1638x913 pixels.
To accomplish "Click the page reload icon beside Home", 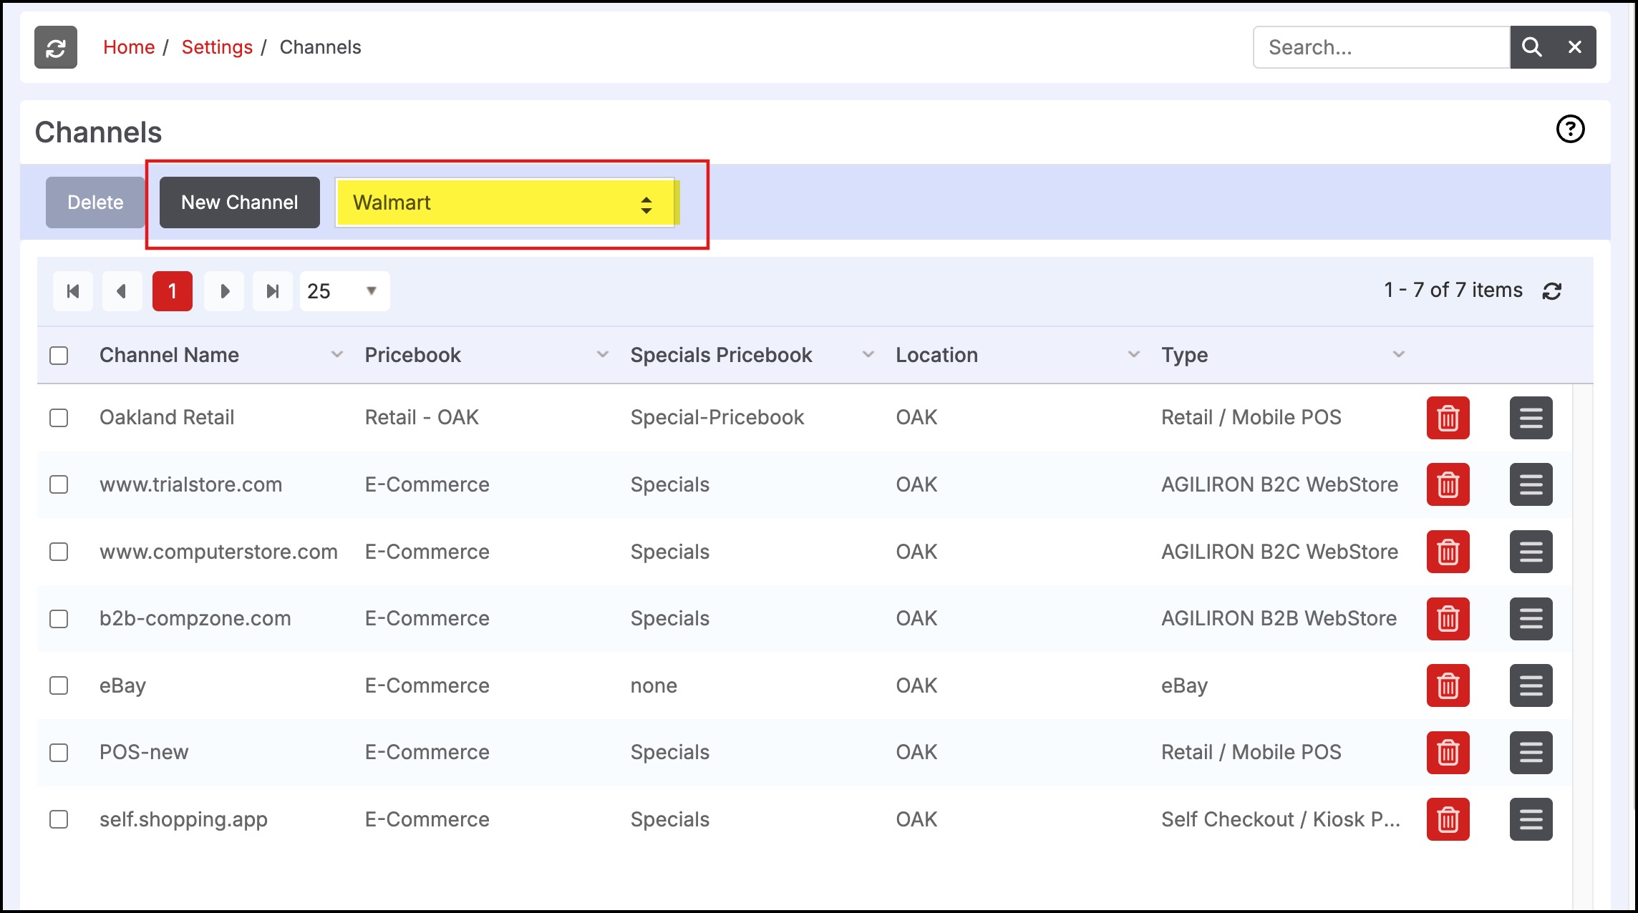I will pyautogui.click(x=56, y=47).
